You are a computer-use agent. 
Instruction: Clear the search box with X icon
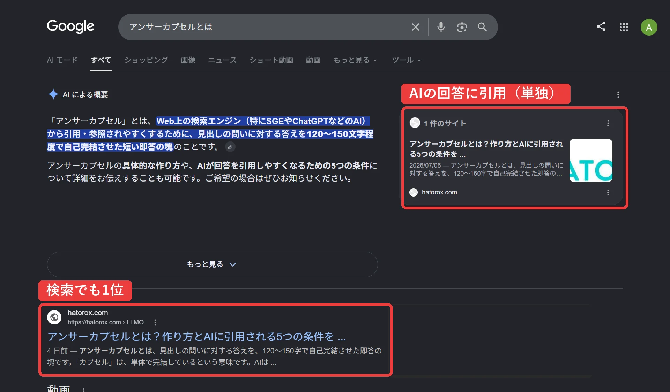point(415,27)
